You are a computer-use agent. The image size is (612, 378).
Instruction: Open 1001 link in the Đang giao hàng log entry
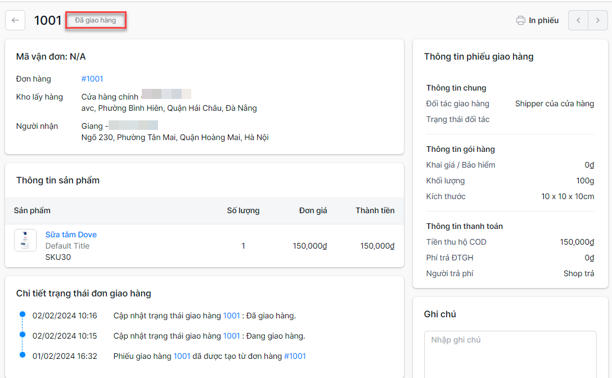231,336
